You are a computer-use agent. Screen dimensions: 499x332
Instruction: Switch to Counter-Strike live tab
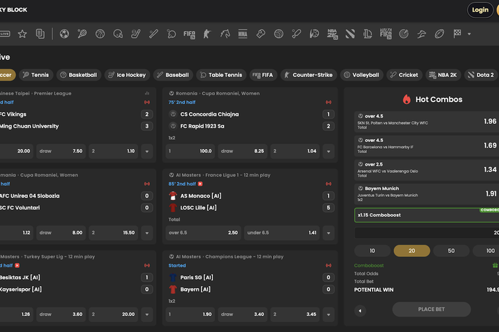point(308,75)
